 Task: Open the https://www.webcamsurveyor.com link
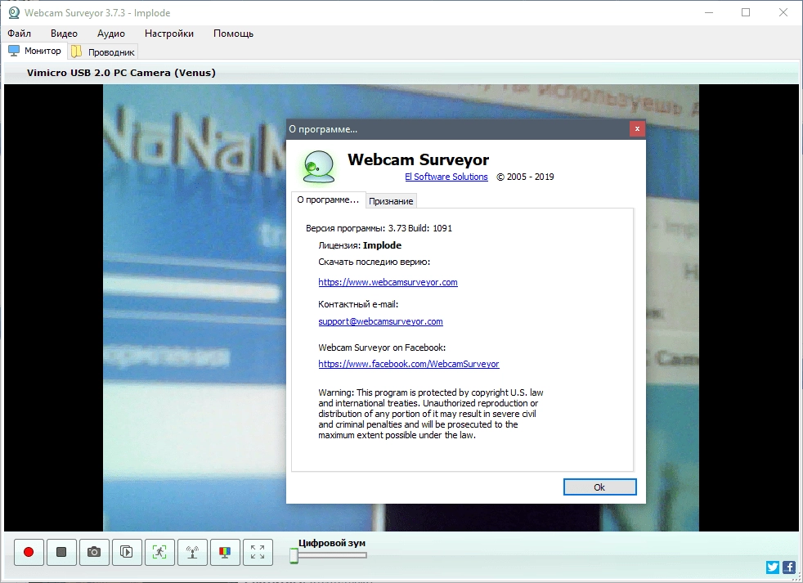(388, 282)
